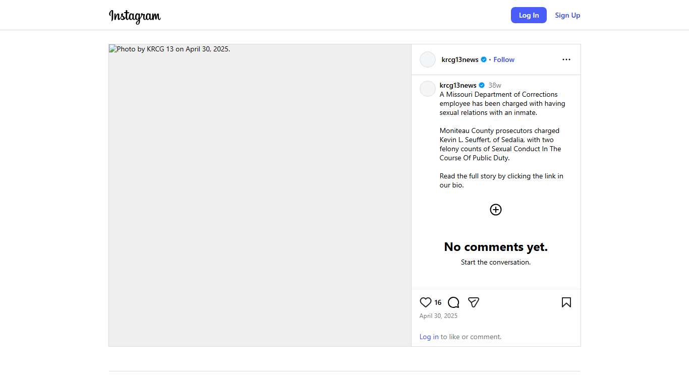This screenshot has height=387, width=689.
Task: Click the avatar beside the caption
Action: coord(428,89)
